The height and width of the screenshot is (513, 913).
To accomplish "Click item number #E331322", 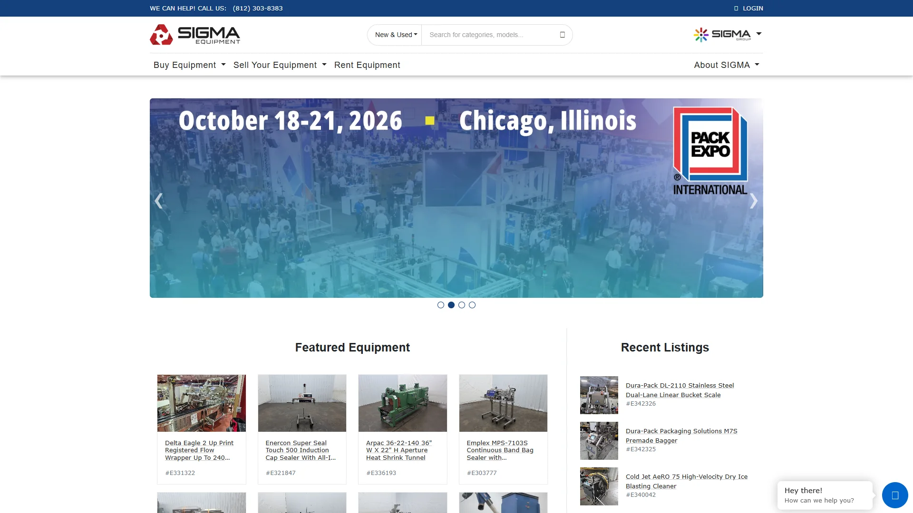I will 180,473.
